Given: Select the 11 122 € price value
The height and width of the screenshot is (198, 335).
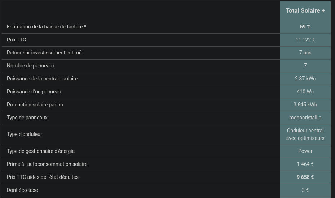Looking at the screenshot, I should 305,40.
